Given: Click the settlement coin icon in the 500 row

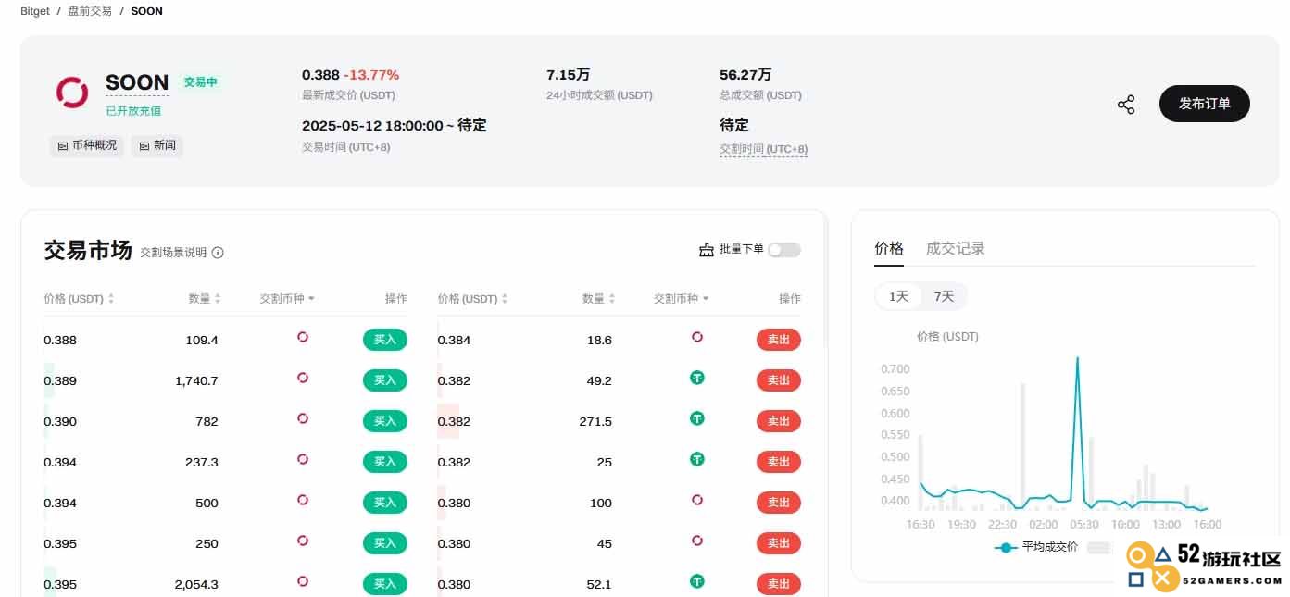Looking at the screenshot, I should 303,500.
